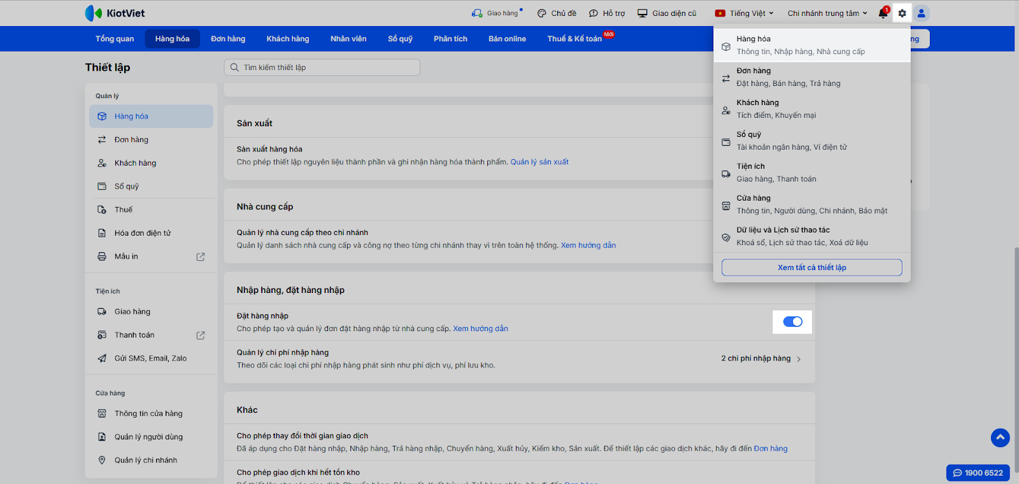1019x484 pixels.
Task: Open the 1900 6522 support chat button
Action: [978, 473]
